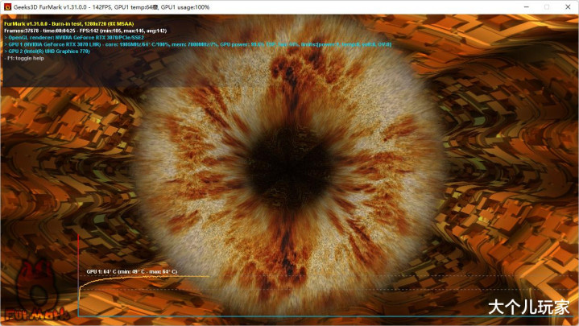Click the 'GPU 1: 64° C' temperature graph label

(x=132, y=271)
